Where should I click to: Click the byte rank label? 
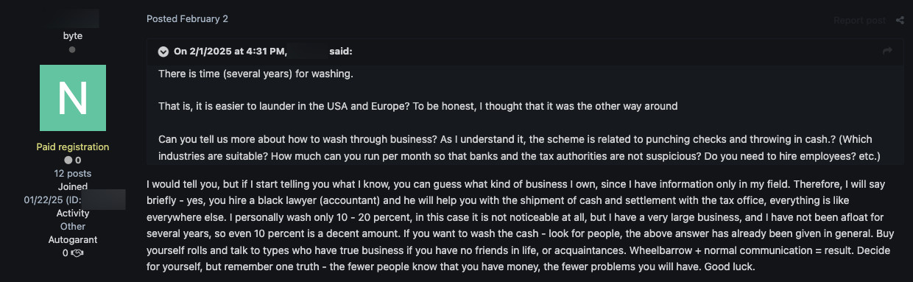73,35
